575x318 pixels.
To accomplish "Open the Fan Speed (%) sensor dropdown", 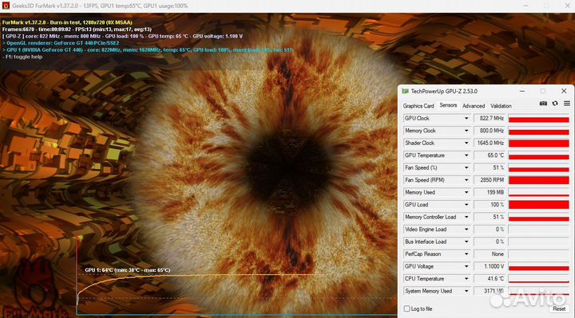I will [x=466, y=167].
